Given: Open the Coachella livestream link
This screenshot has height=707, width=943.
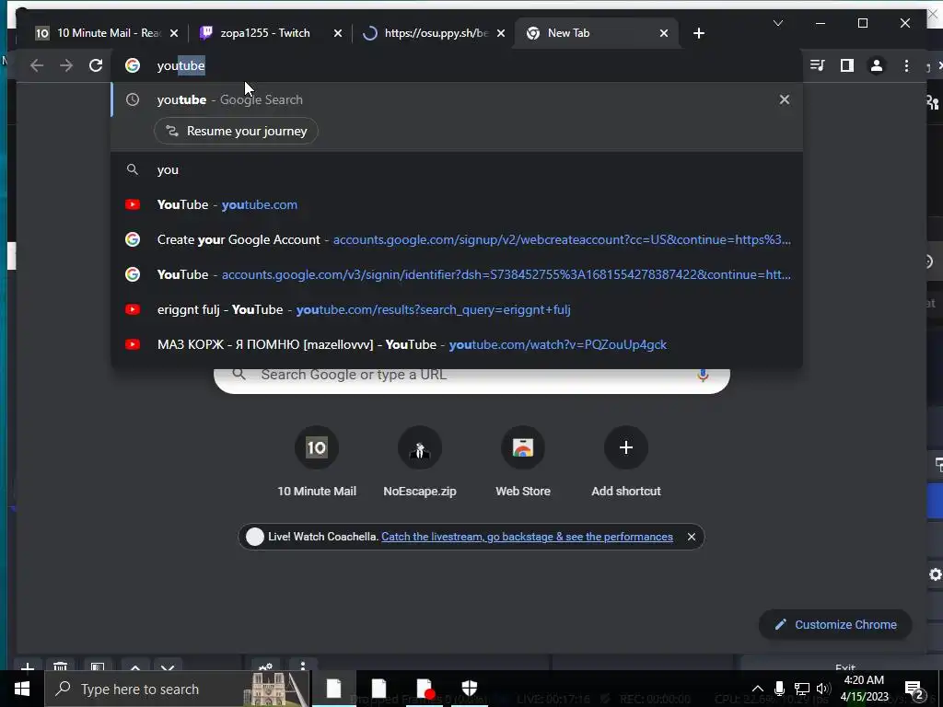Looking at the screenshot, I should (x=527, y=537).
